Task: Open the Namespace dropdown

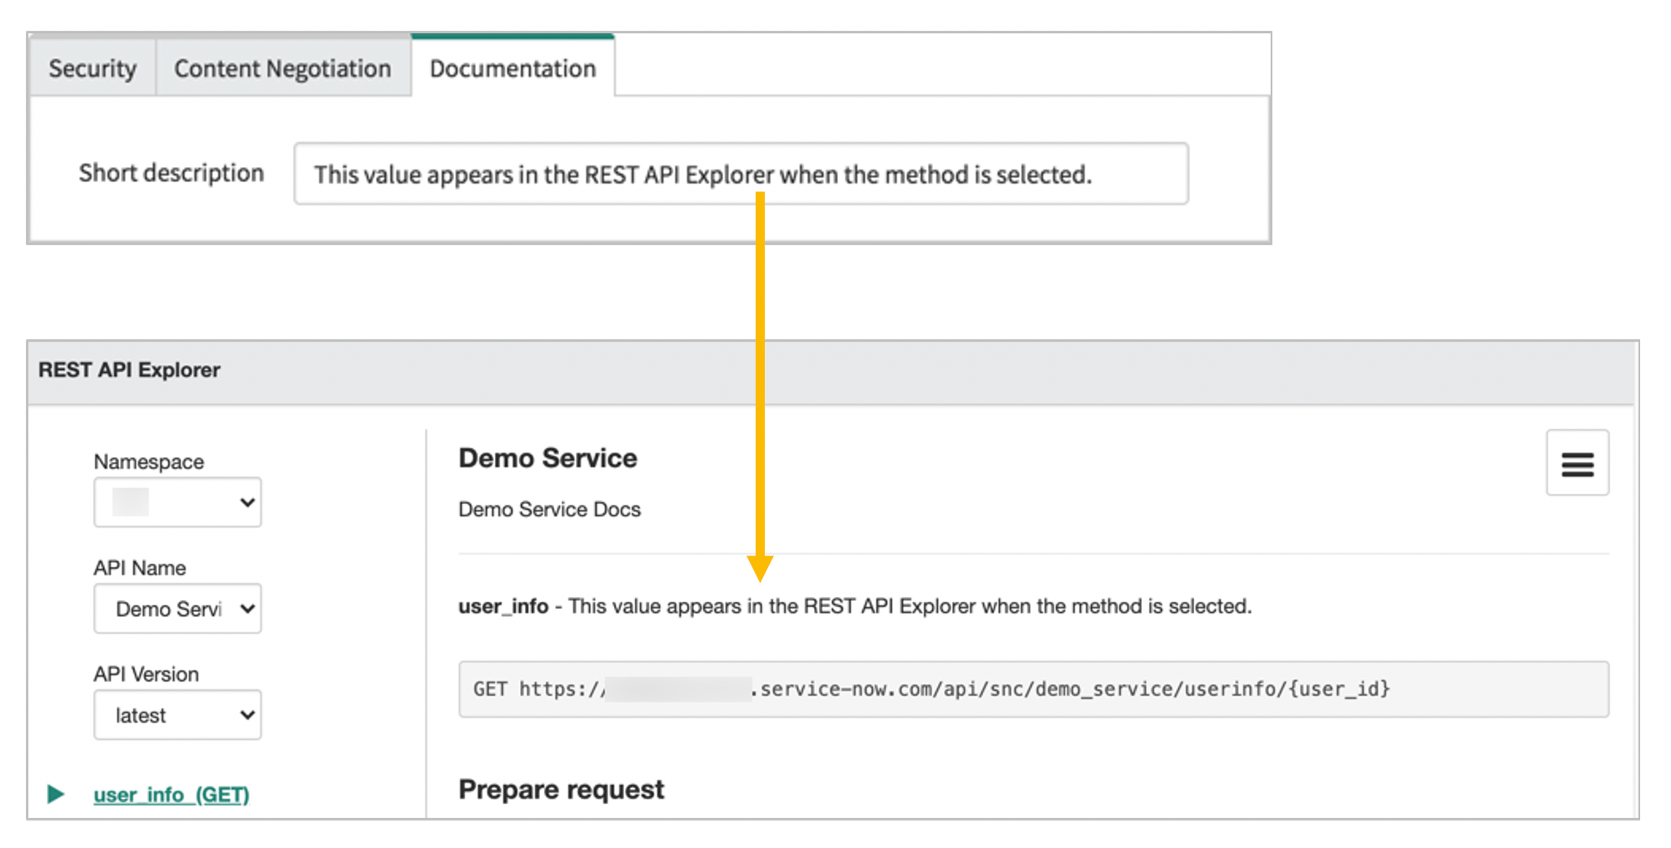Action: (x=177, y=502)
